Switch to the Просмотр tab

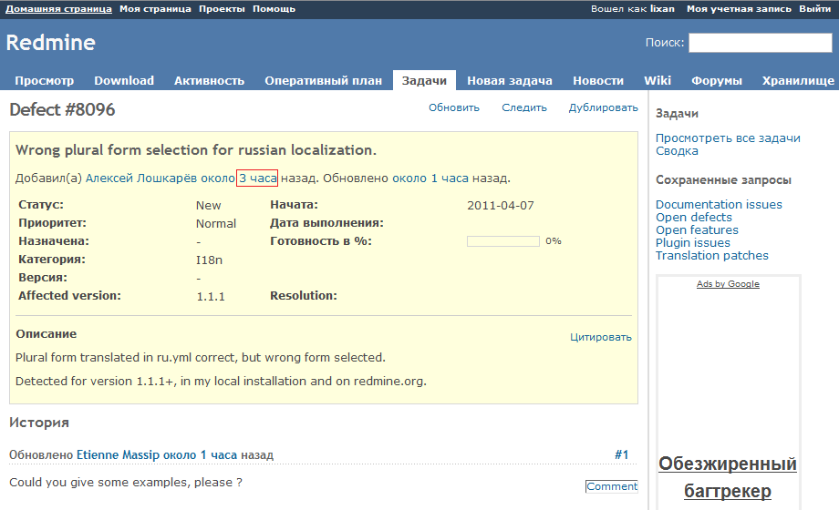click(x=45, y=81)
